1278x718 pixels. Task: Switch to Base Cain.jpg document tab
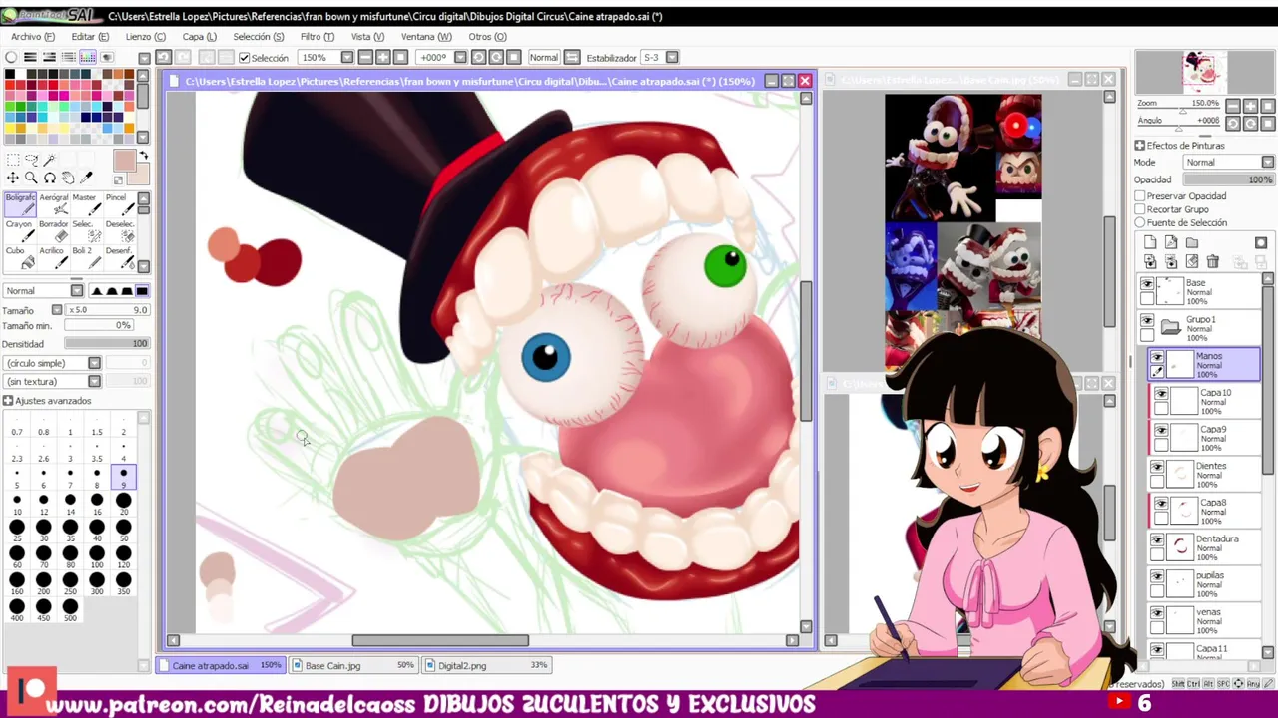[353, 665]
